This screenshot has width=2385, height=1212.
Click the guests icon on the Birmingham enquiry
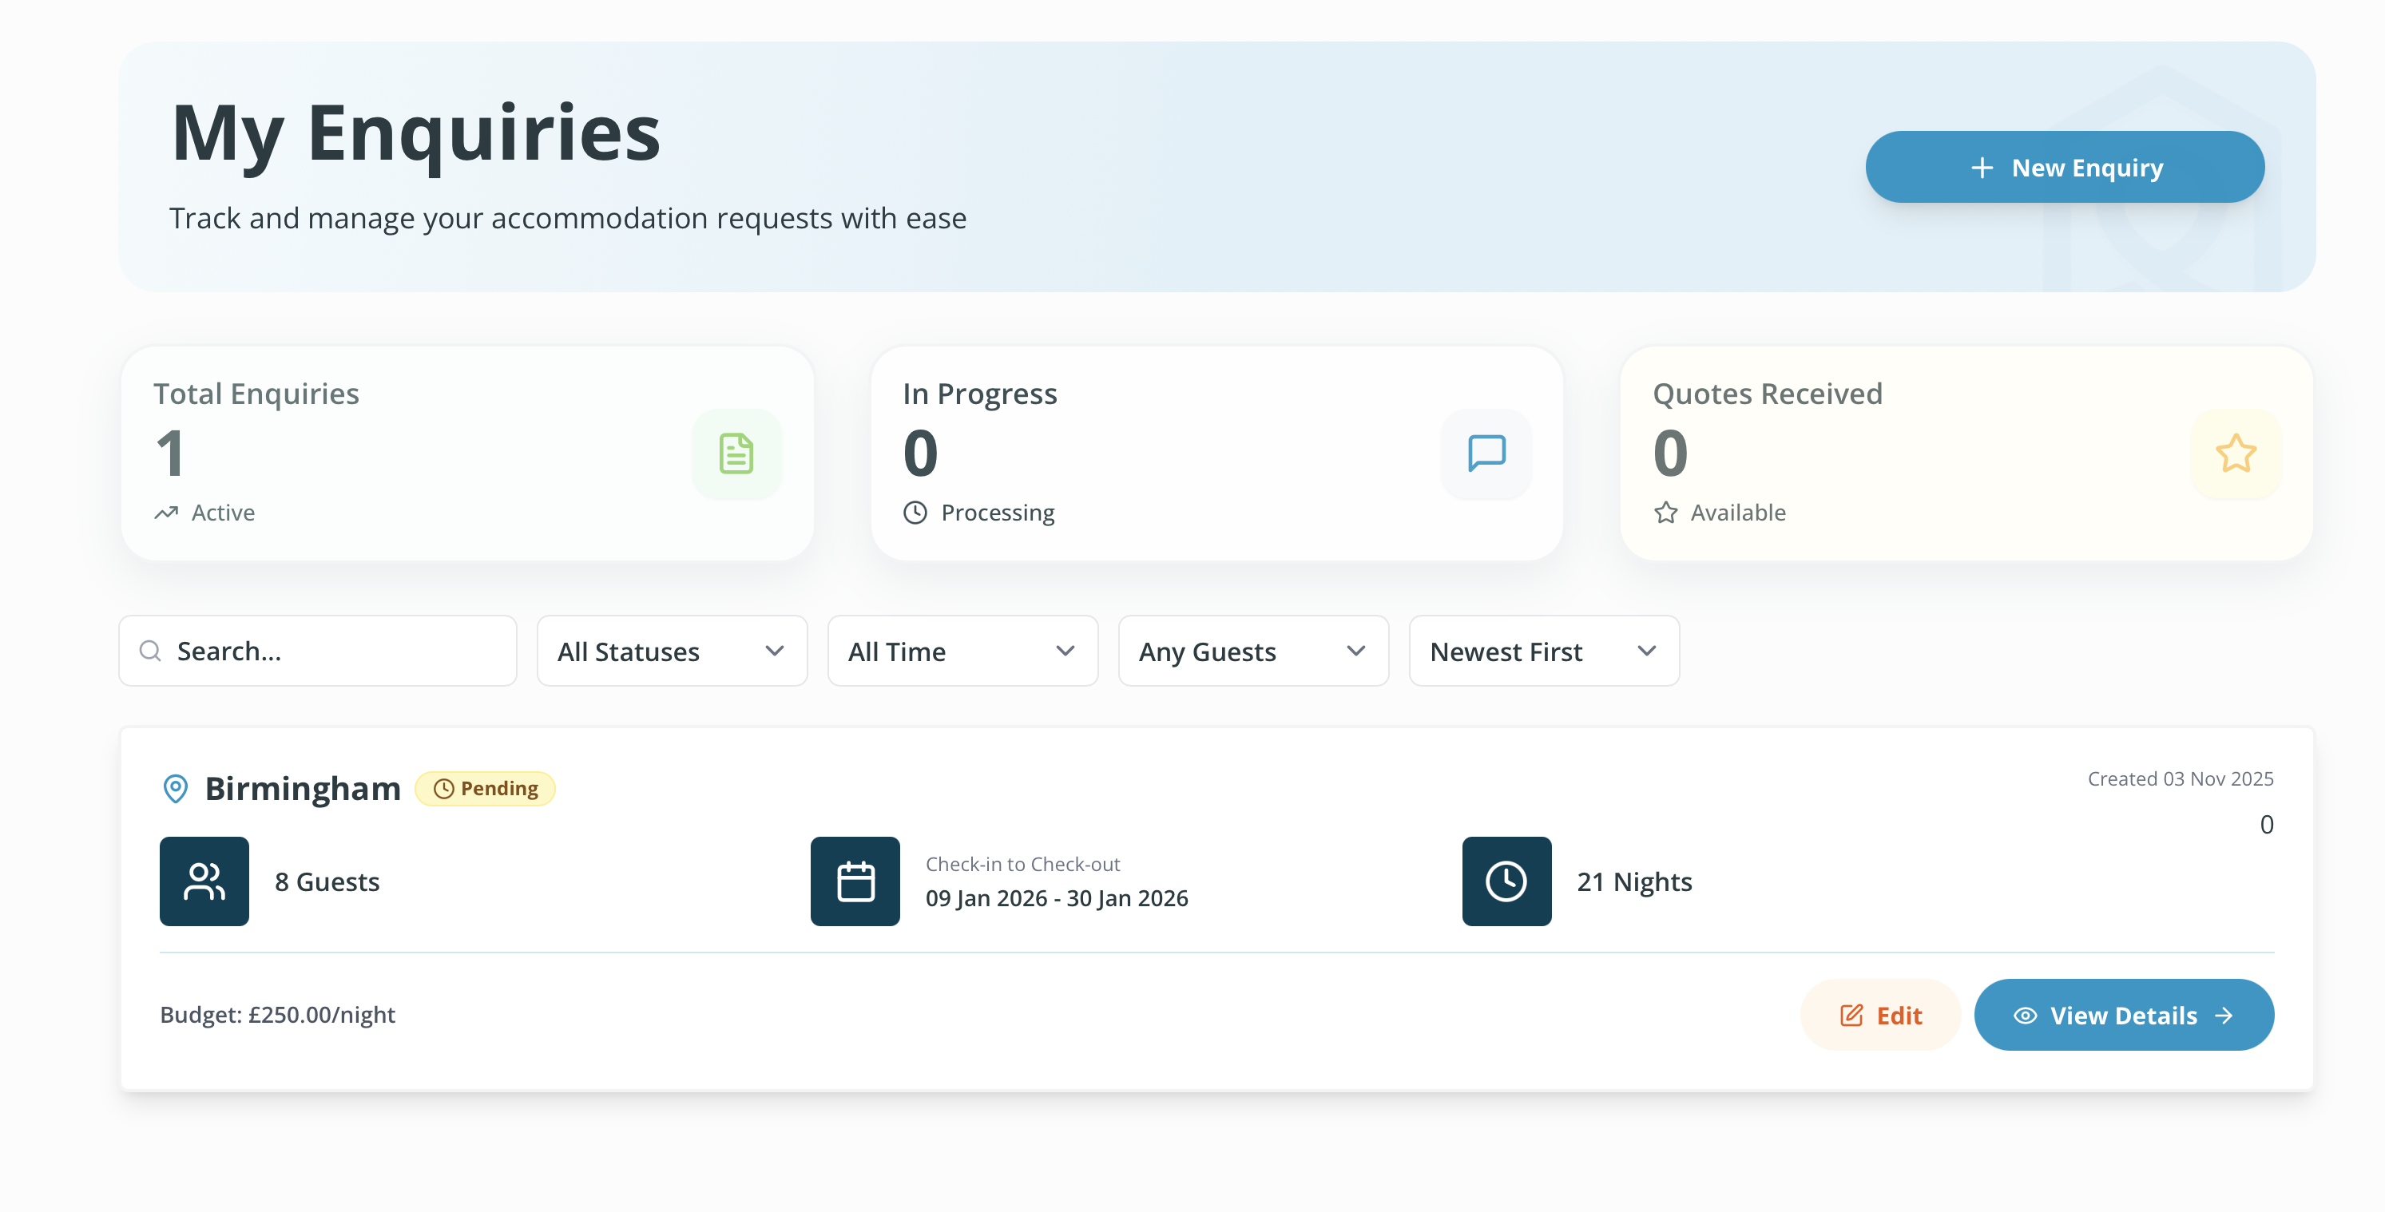pos(204,881)
